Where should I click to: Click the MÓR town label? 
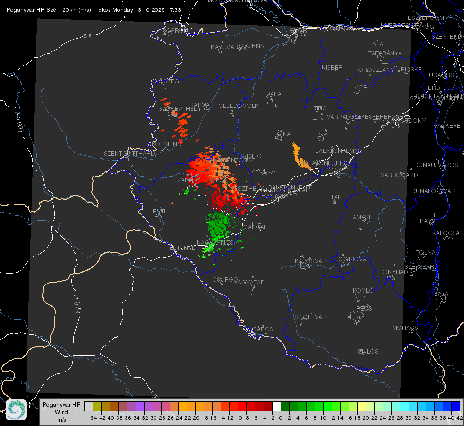point(361,88)
